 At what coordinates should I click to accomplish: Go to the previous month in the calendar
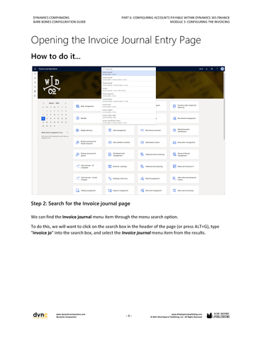pyautogui.click(x=43, y=103)
